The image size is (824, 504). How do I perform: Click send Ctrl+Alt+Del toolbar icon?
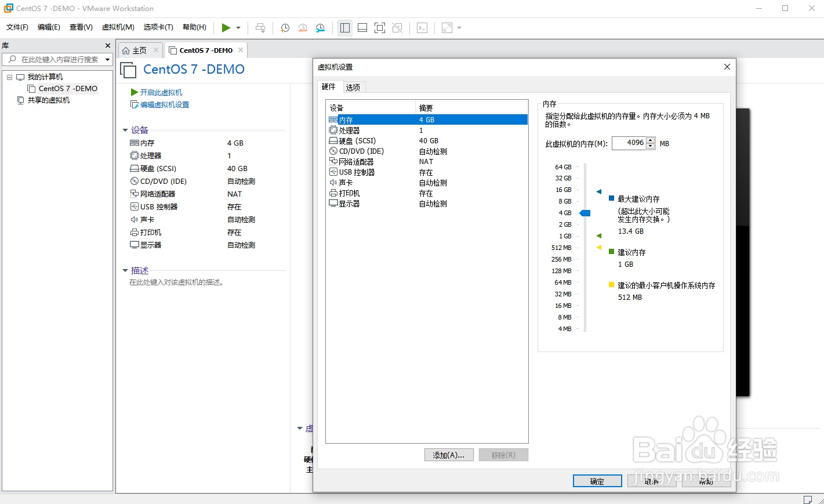click(x=260, y=28)
